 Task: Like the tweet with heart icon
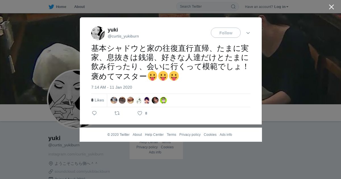140,113
